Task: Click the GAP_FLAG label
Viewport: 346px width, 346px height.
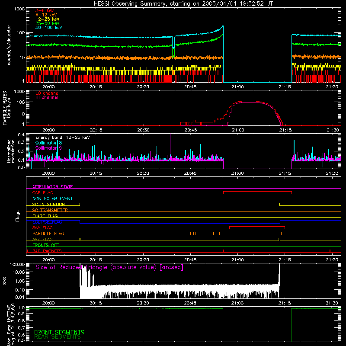Action: point(42,192)
